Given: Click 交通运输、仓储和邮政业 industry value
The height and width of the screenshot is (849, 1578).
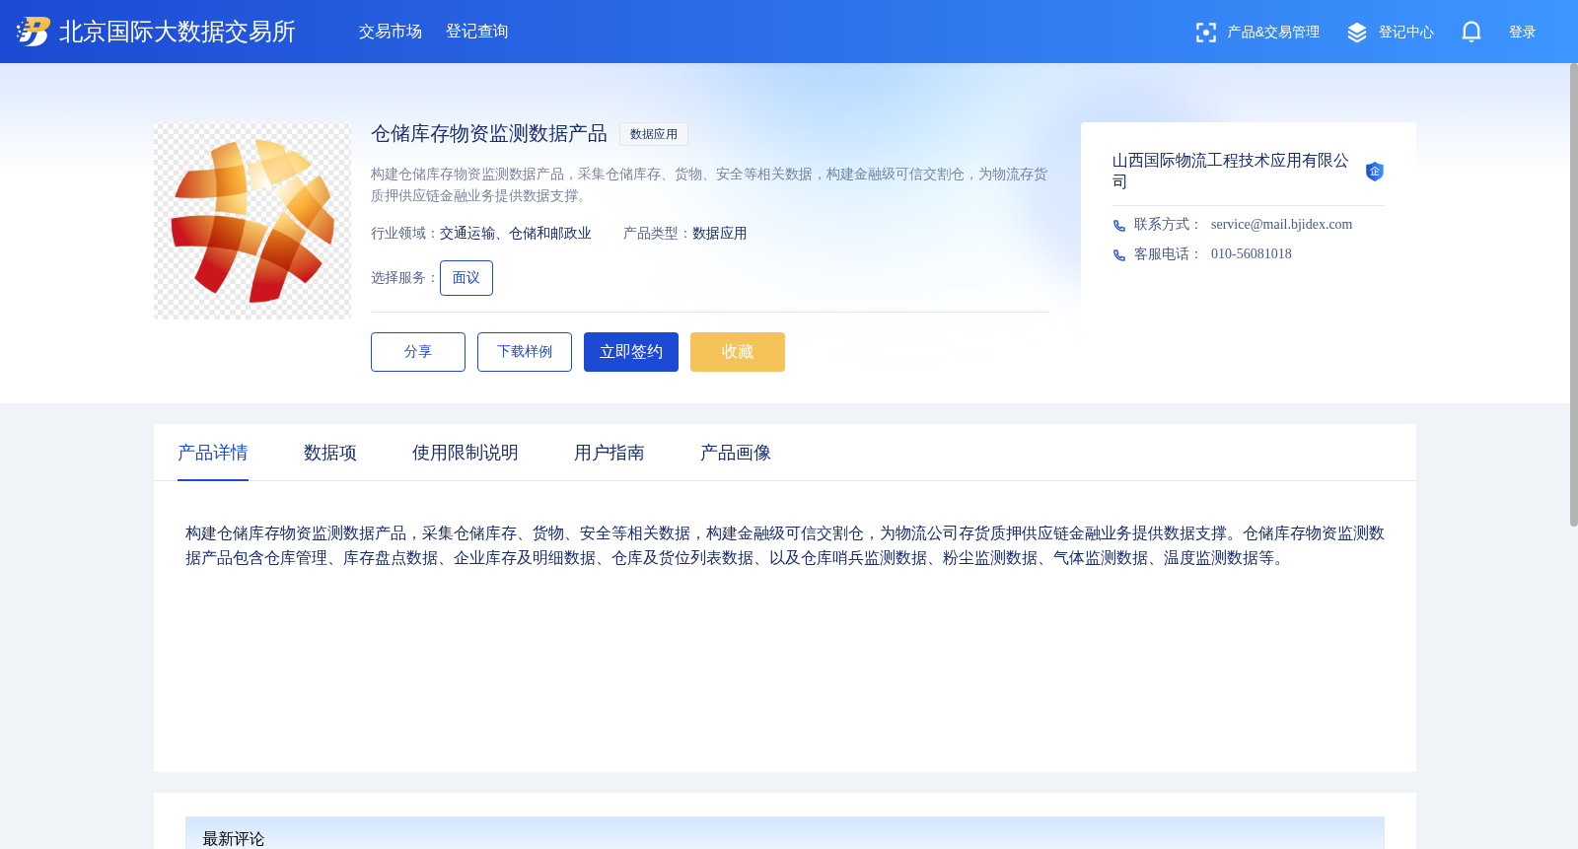Looking at the screenshot, I should click(x=516, y=234).
